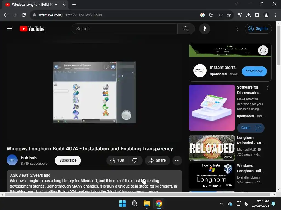281x210 pixels.
Task: Start voice search with microphone icon
Action: (204, 28)
